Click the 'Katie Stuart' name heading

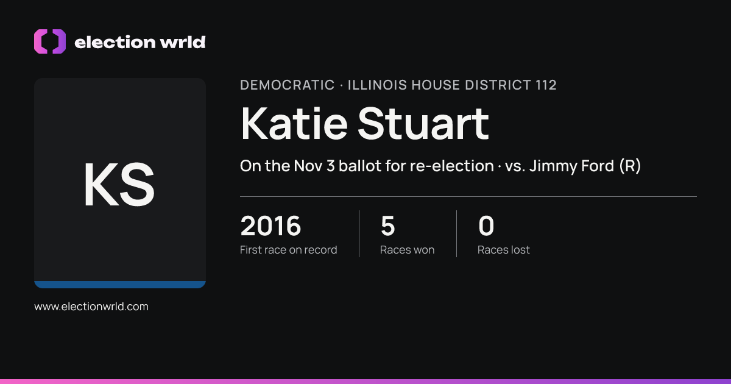(x=364, y=123)
